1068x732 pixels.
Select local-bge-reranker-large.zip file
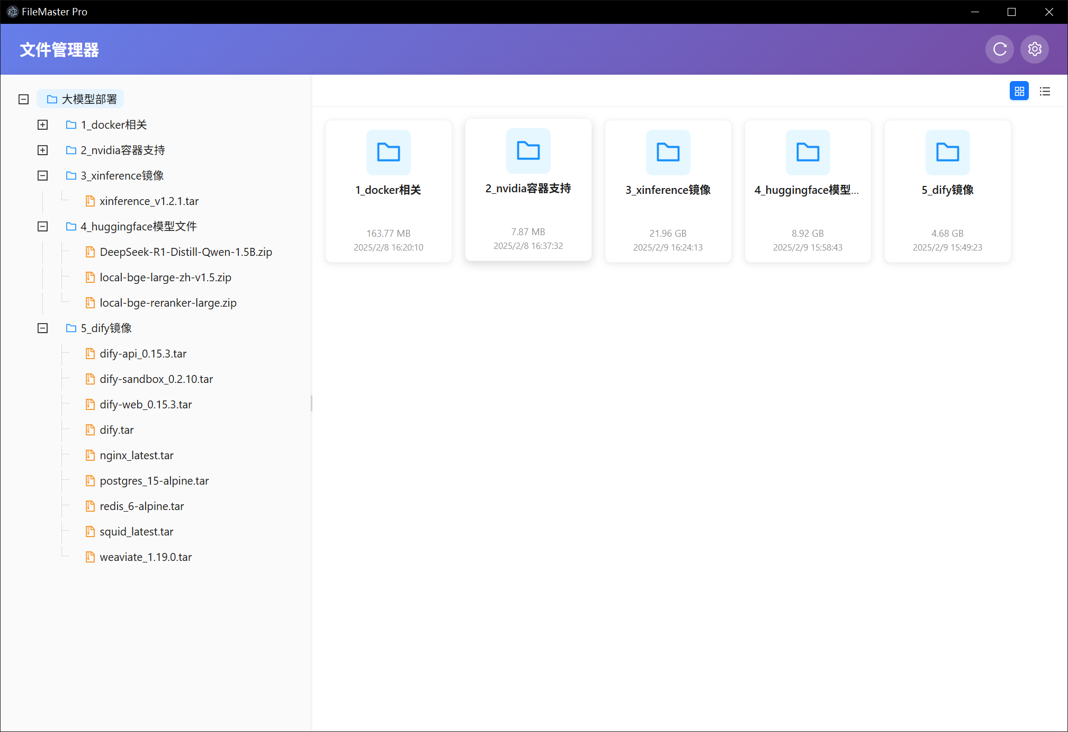[x=161, y=302]
